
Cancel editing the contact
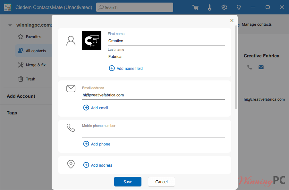(161, 182)
